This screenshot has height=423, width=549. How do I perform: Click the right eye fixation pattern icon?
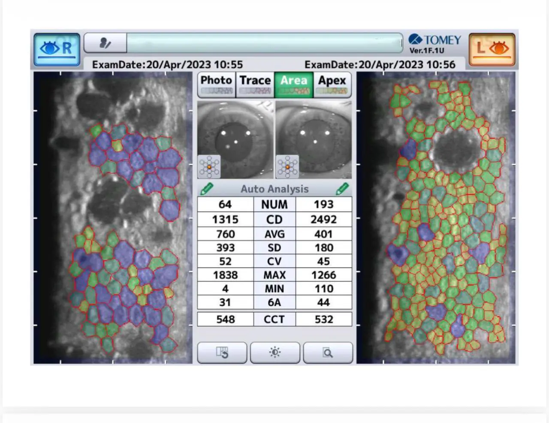(x=209, y=166)
